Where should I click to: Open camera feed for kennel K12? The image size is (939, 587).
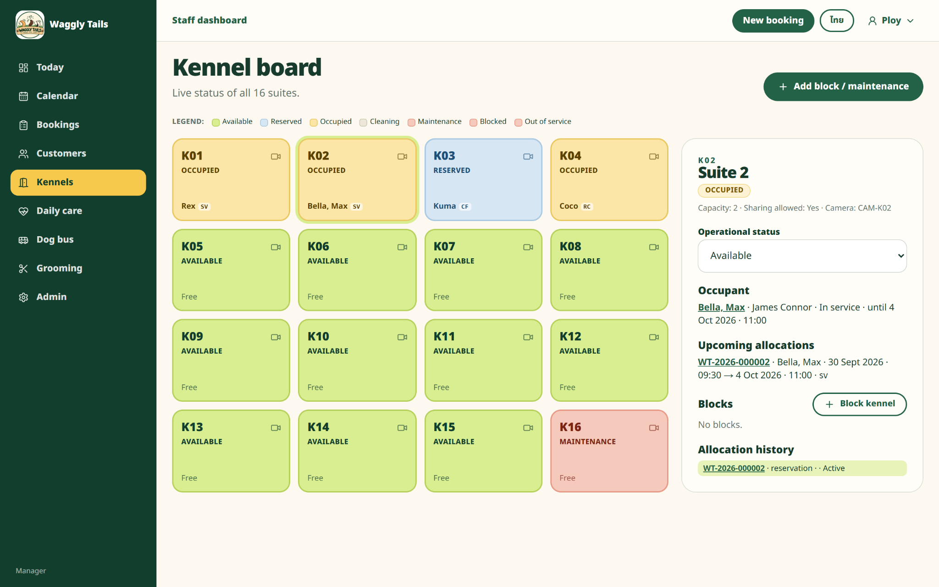click(x=654, y=337)
